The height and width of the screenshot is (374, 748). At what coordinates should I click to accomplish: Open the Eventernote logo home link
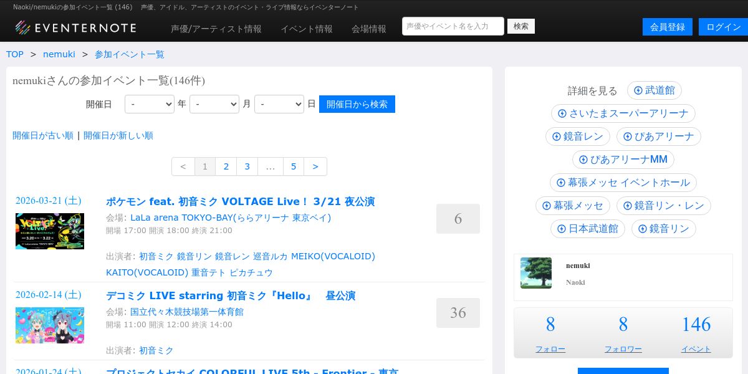click(75, 27)
